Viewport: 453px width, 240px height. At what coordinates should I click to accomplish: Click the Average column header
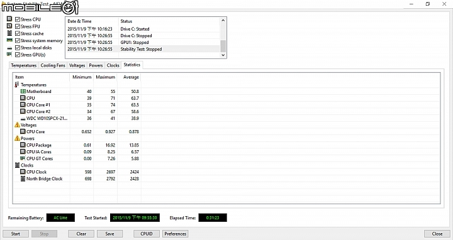click(129, 77)
